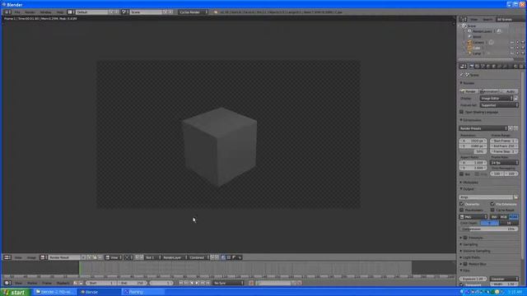Open the Help menu

60,12
